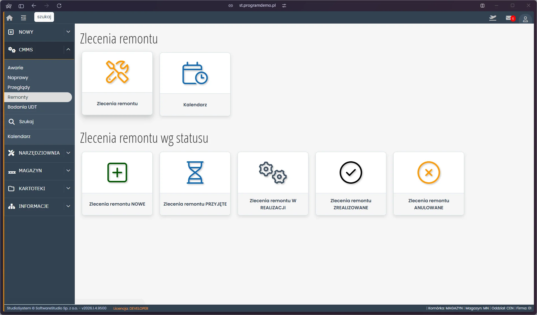The image size is (537, 315).
Task: Open the site settings icon beside the URL
Action: click(x=284, y=6)
